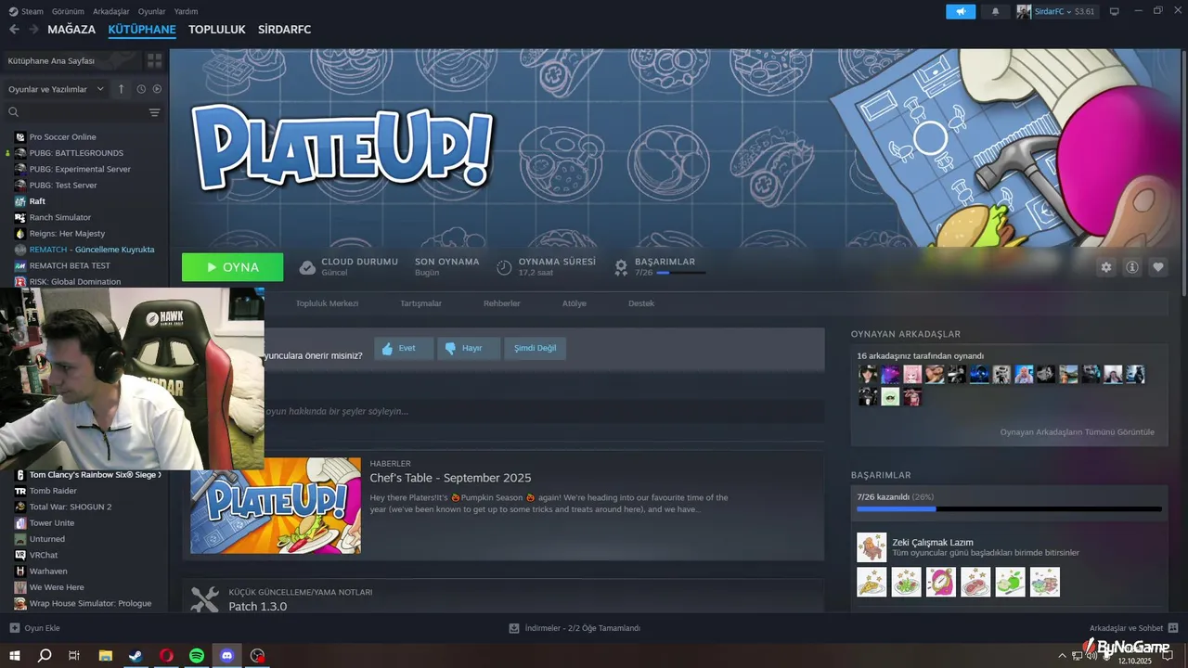This screenshot has height=668, width=1188.
Task: Click Hayır recommendation button
Action: 469,348
